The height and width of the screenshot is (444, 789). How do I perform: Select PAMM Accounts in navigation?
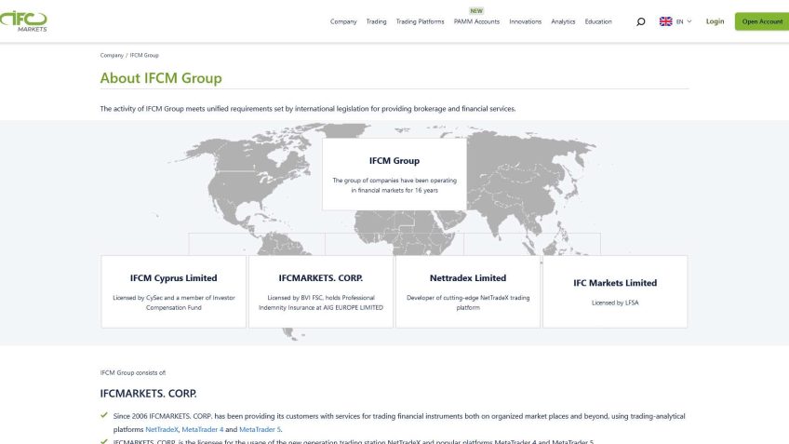[476, 21]
